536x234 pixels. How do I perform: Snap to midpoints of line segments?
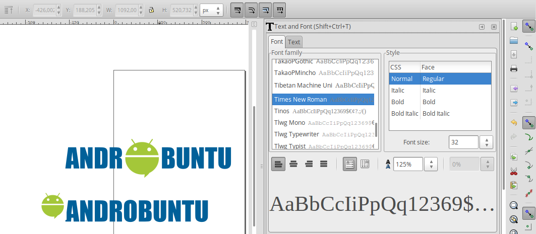point(529,194)
